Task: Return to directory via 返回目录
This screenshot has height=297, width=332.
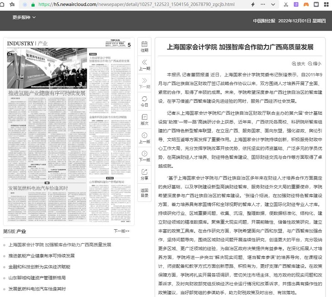Action: coord(144,192)
